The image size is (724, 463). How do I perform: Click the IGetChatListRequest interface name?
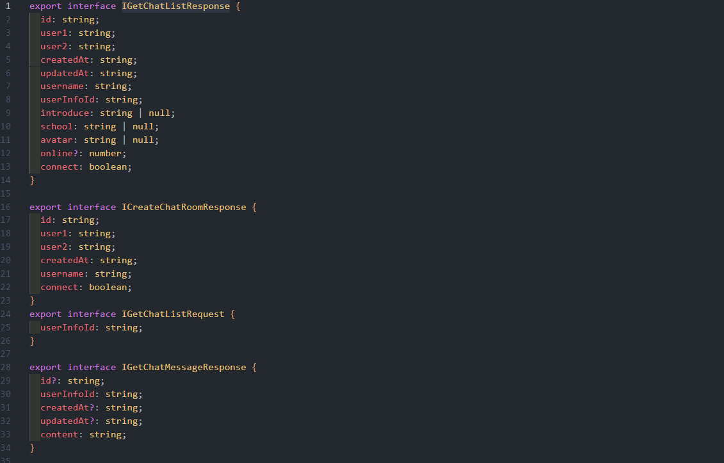point(173,314)
